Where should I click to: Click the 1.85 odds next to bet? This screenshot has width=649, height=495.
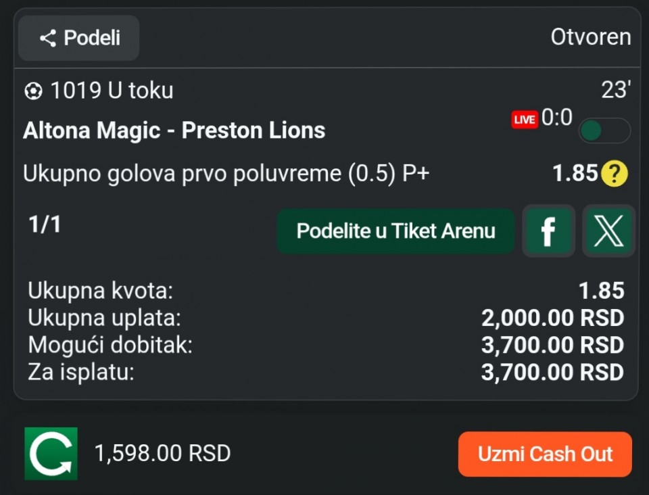click(x=575, y=173)
